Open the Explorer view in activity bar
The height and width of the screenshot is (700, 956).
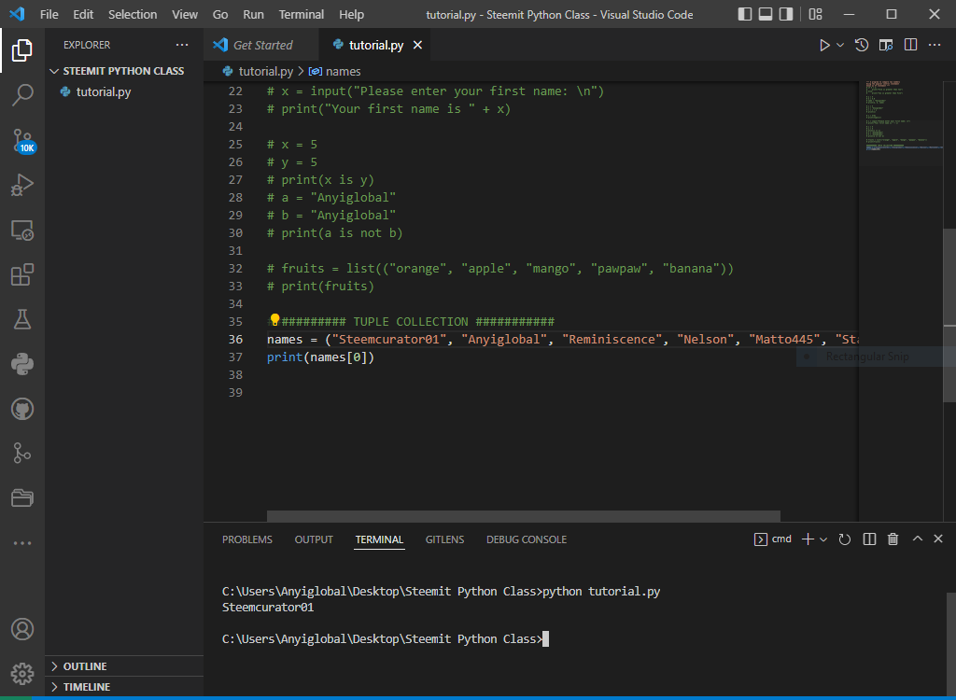point(22,50)
